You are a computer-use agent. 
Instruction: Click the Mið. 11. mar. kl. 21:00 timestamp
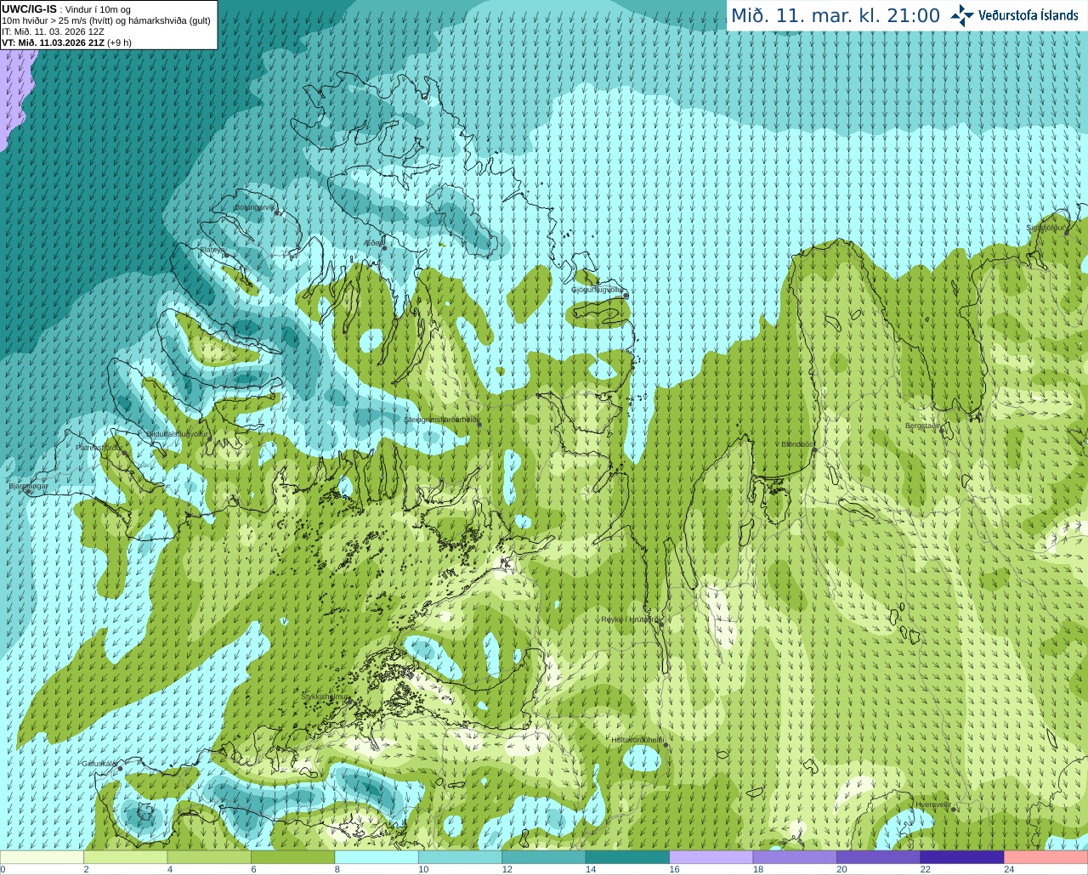tap(836, 16)
